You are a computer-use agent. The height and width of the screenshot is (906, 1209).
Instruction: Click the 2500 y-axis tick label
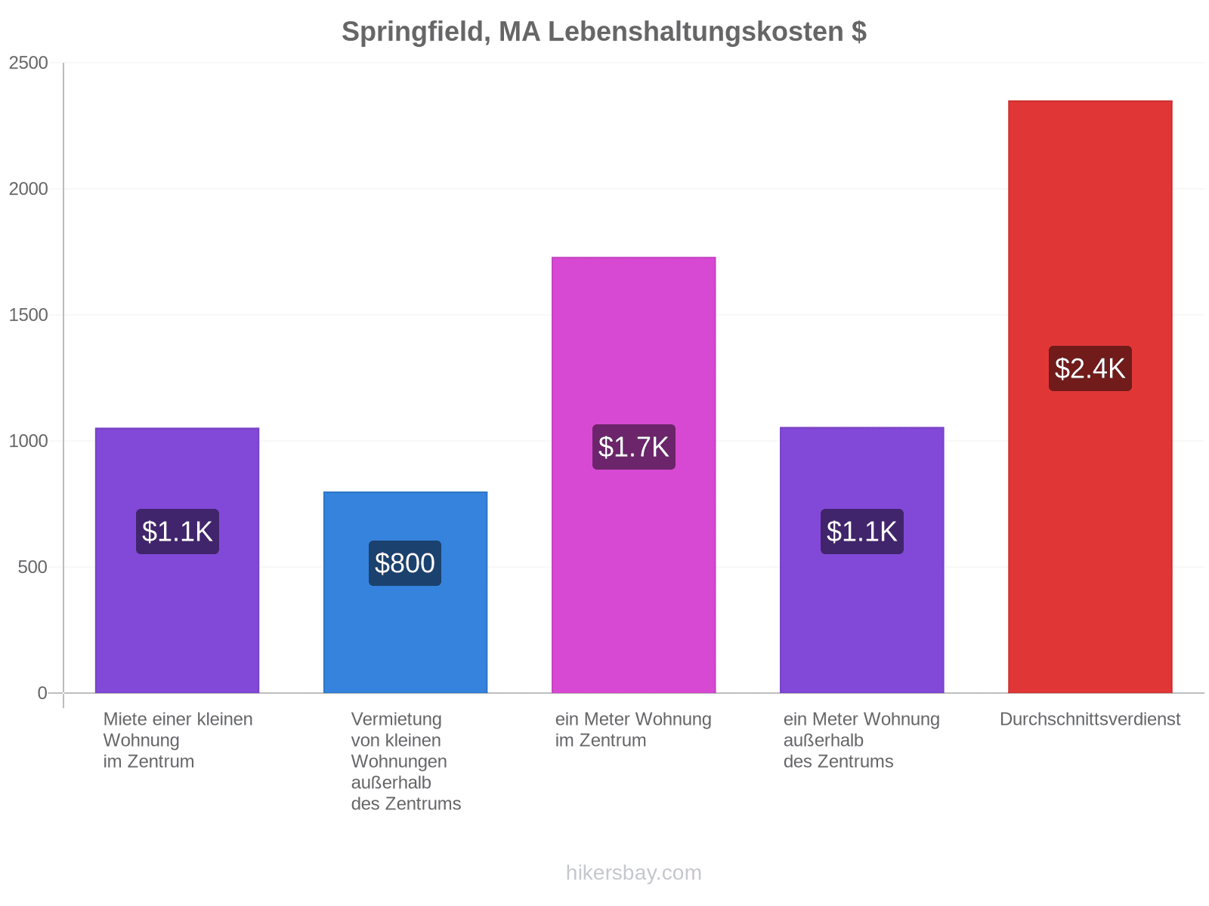[29, 63]
